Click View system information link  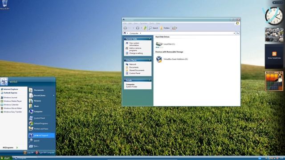pos(134,44)
